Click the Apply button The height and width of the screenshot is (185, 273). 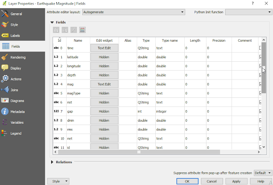pyautogui.click(x=236, y=181)
